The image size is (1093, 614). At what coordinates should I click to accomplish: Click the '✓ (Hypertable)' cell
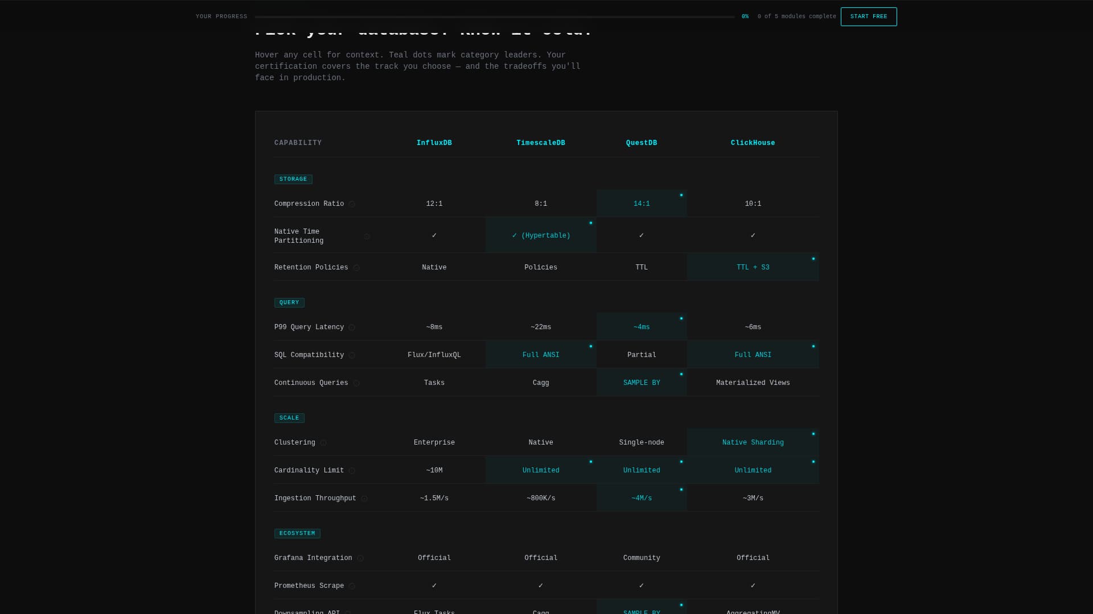tap(541, 235)
